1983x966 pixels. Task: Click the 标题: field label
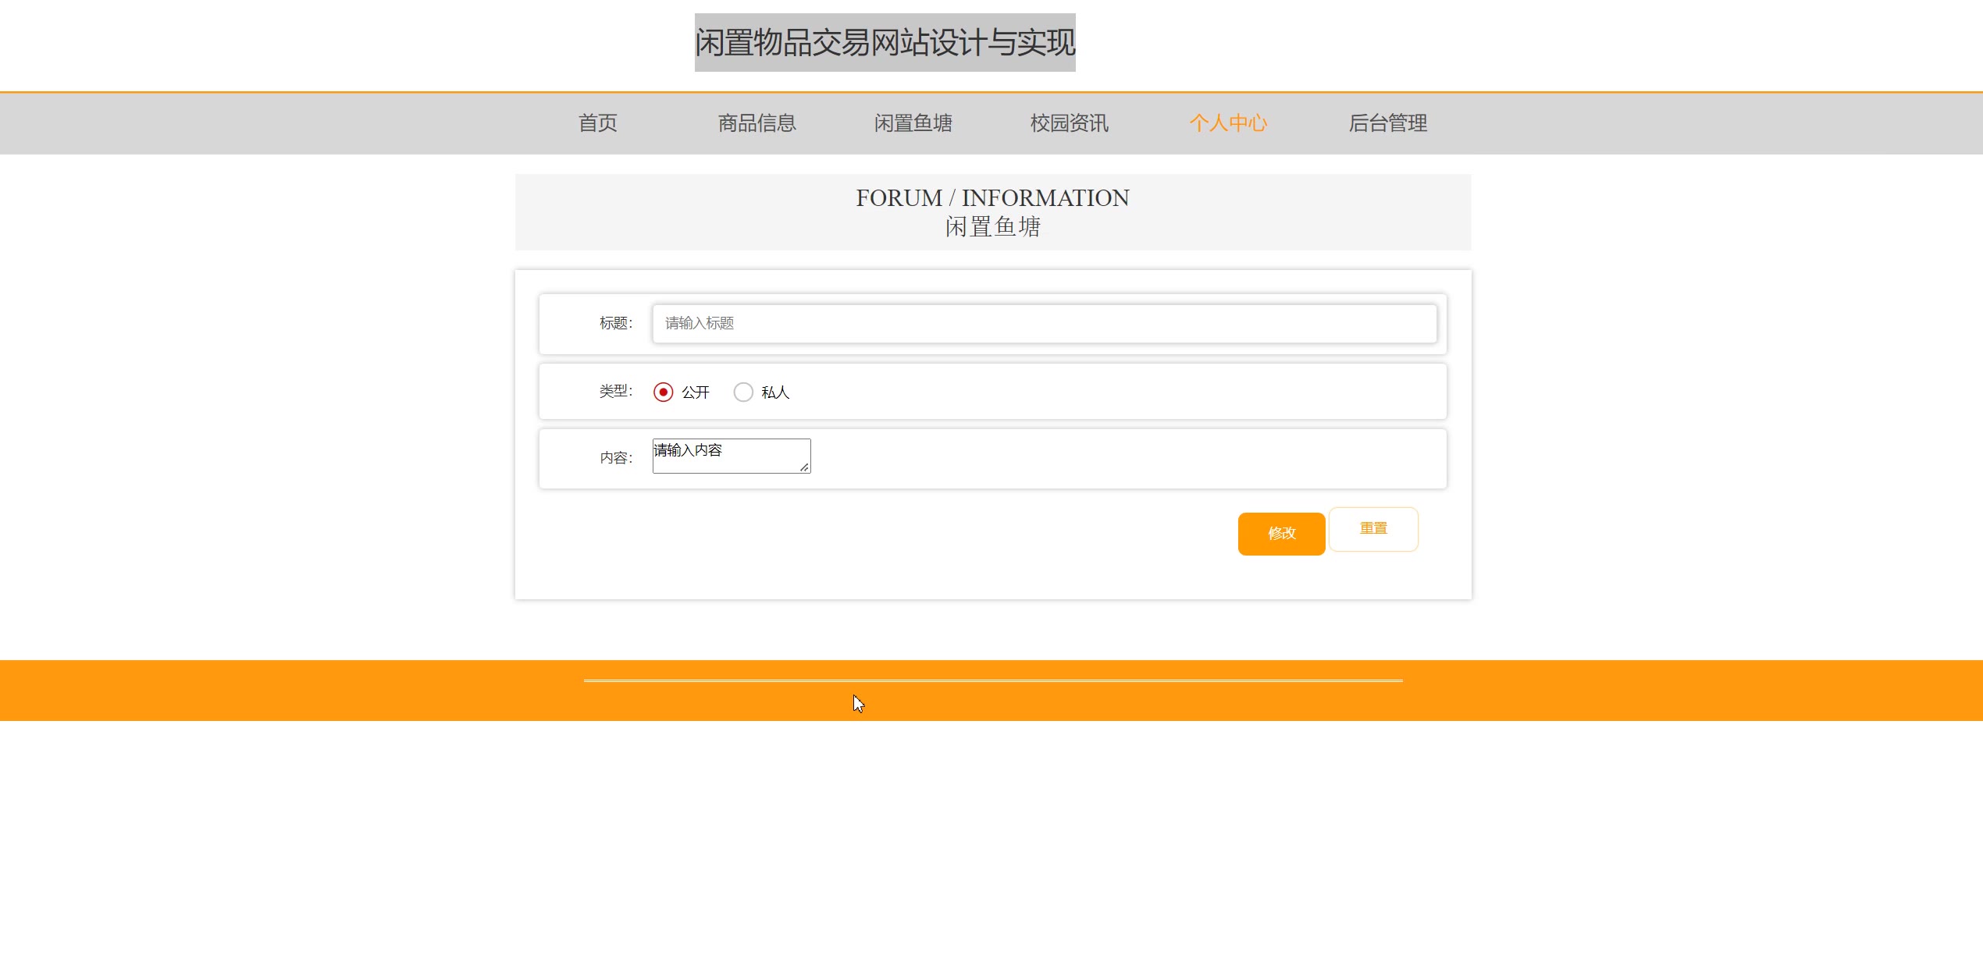[x=615, y=323]
